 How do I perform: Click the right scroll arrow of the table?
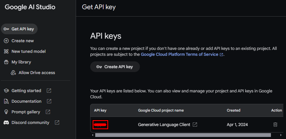281,135
